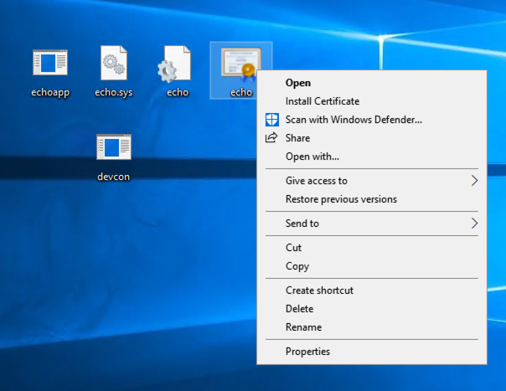Image resolution: width=506 pixels, height=391 pixels.
Task: Expand the Give access to submenu arrow
Action: [474, 181]
